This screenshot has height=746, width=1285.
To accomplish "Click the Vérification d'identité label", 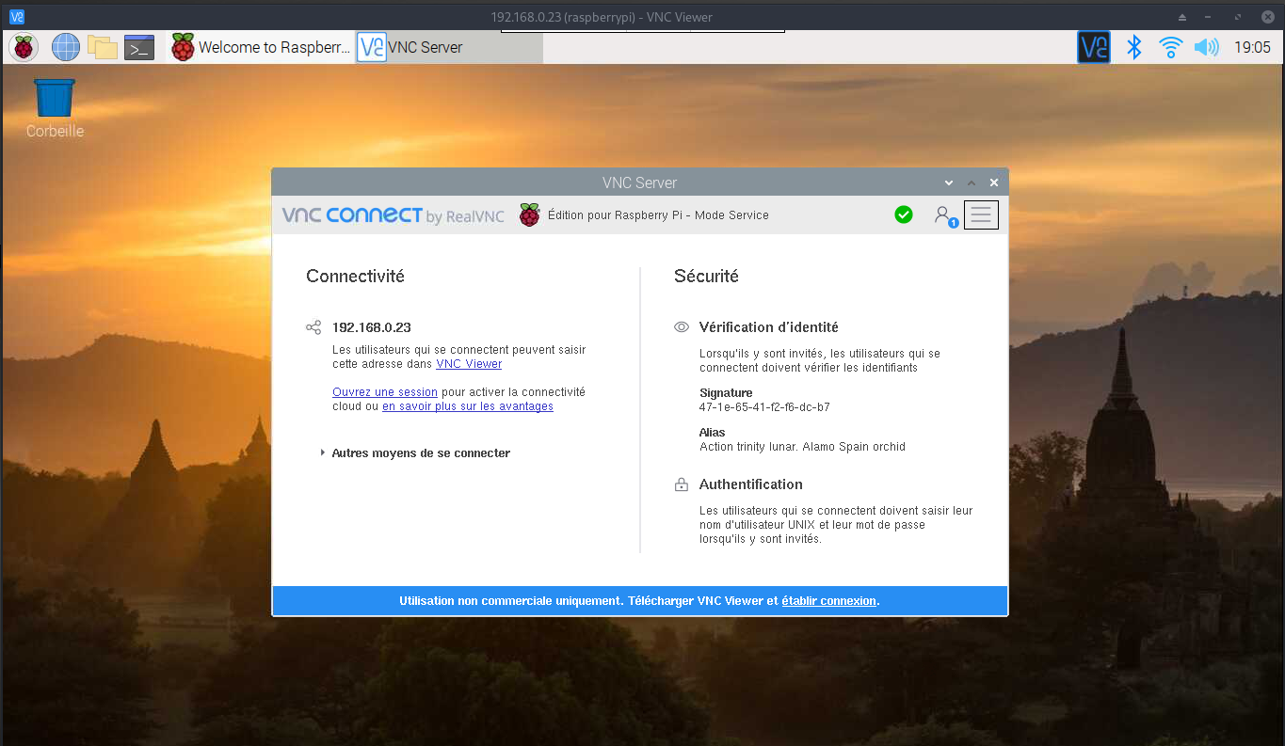I will click(x=768, y=327).
